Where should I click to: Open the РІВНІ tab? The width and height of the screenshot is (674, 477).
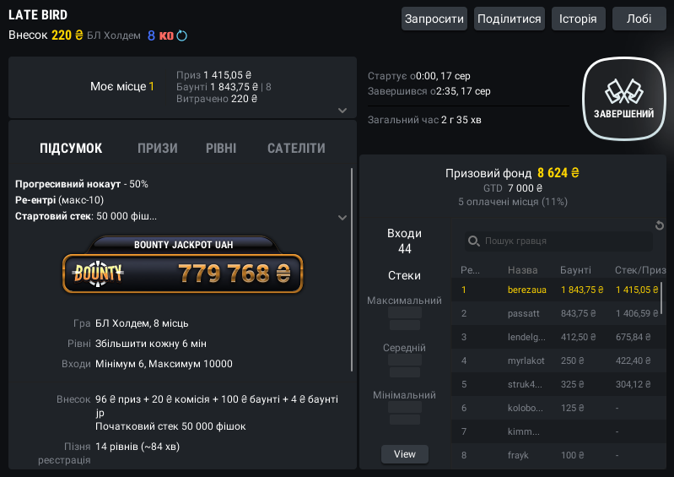pyautogui.click(x=221, y=149)
